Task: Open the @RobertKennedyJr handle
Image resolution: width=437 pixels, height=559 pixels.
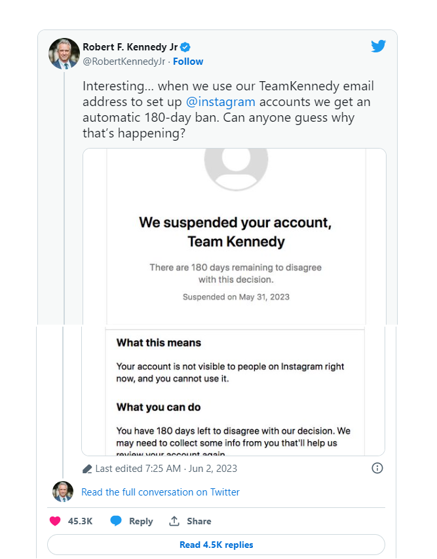Action: pos(124,62)
